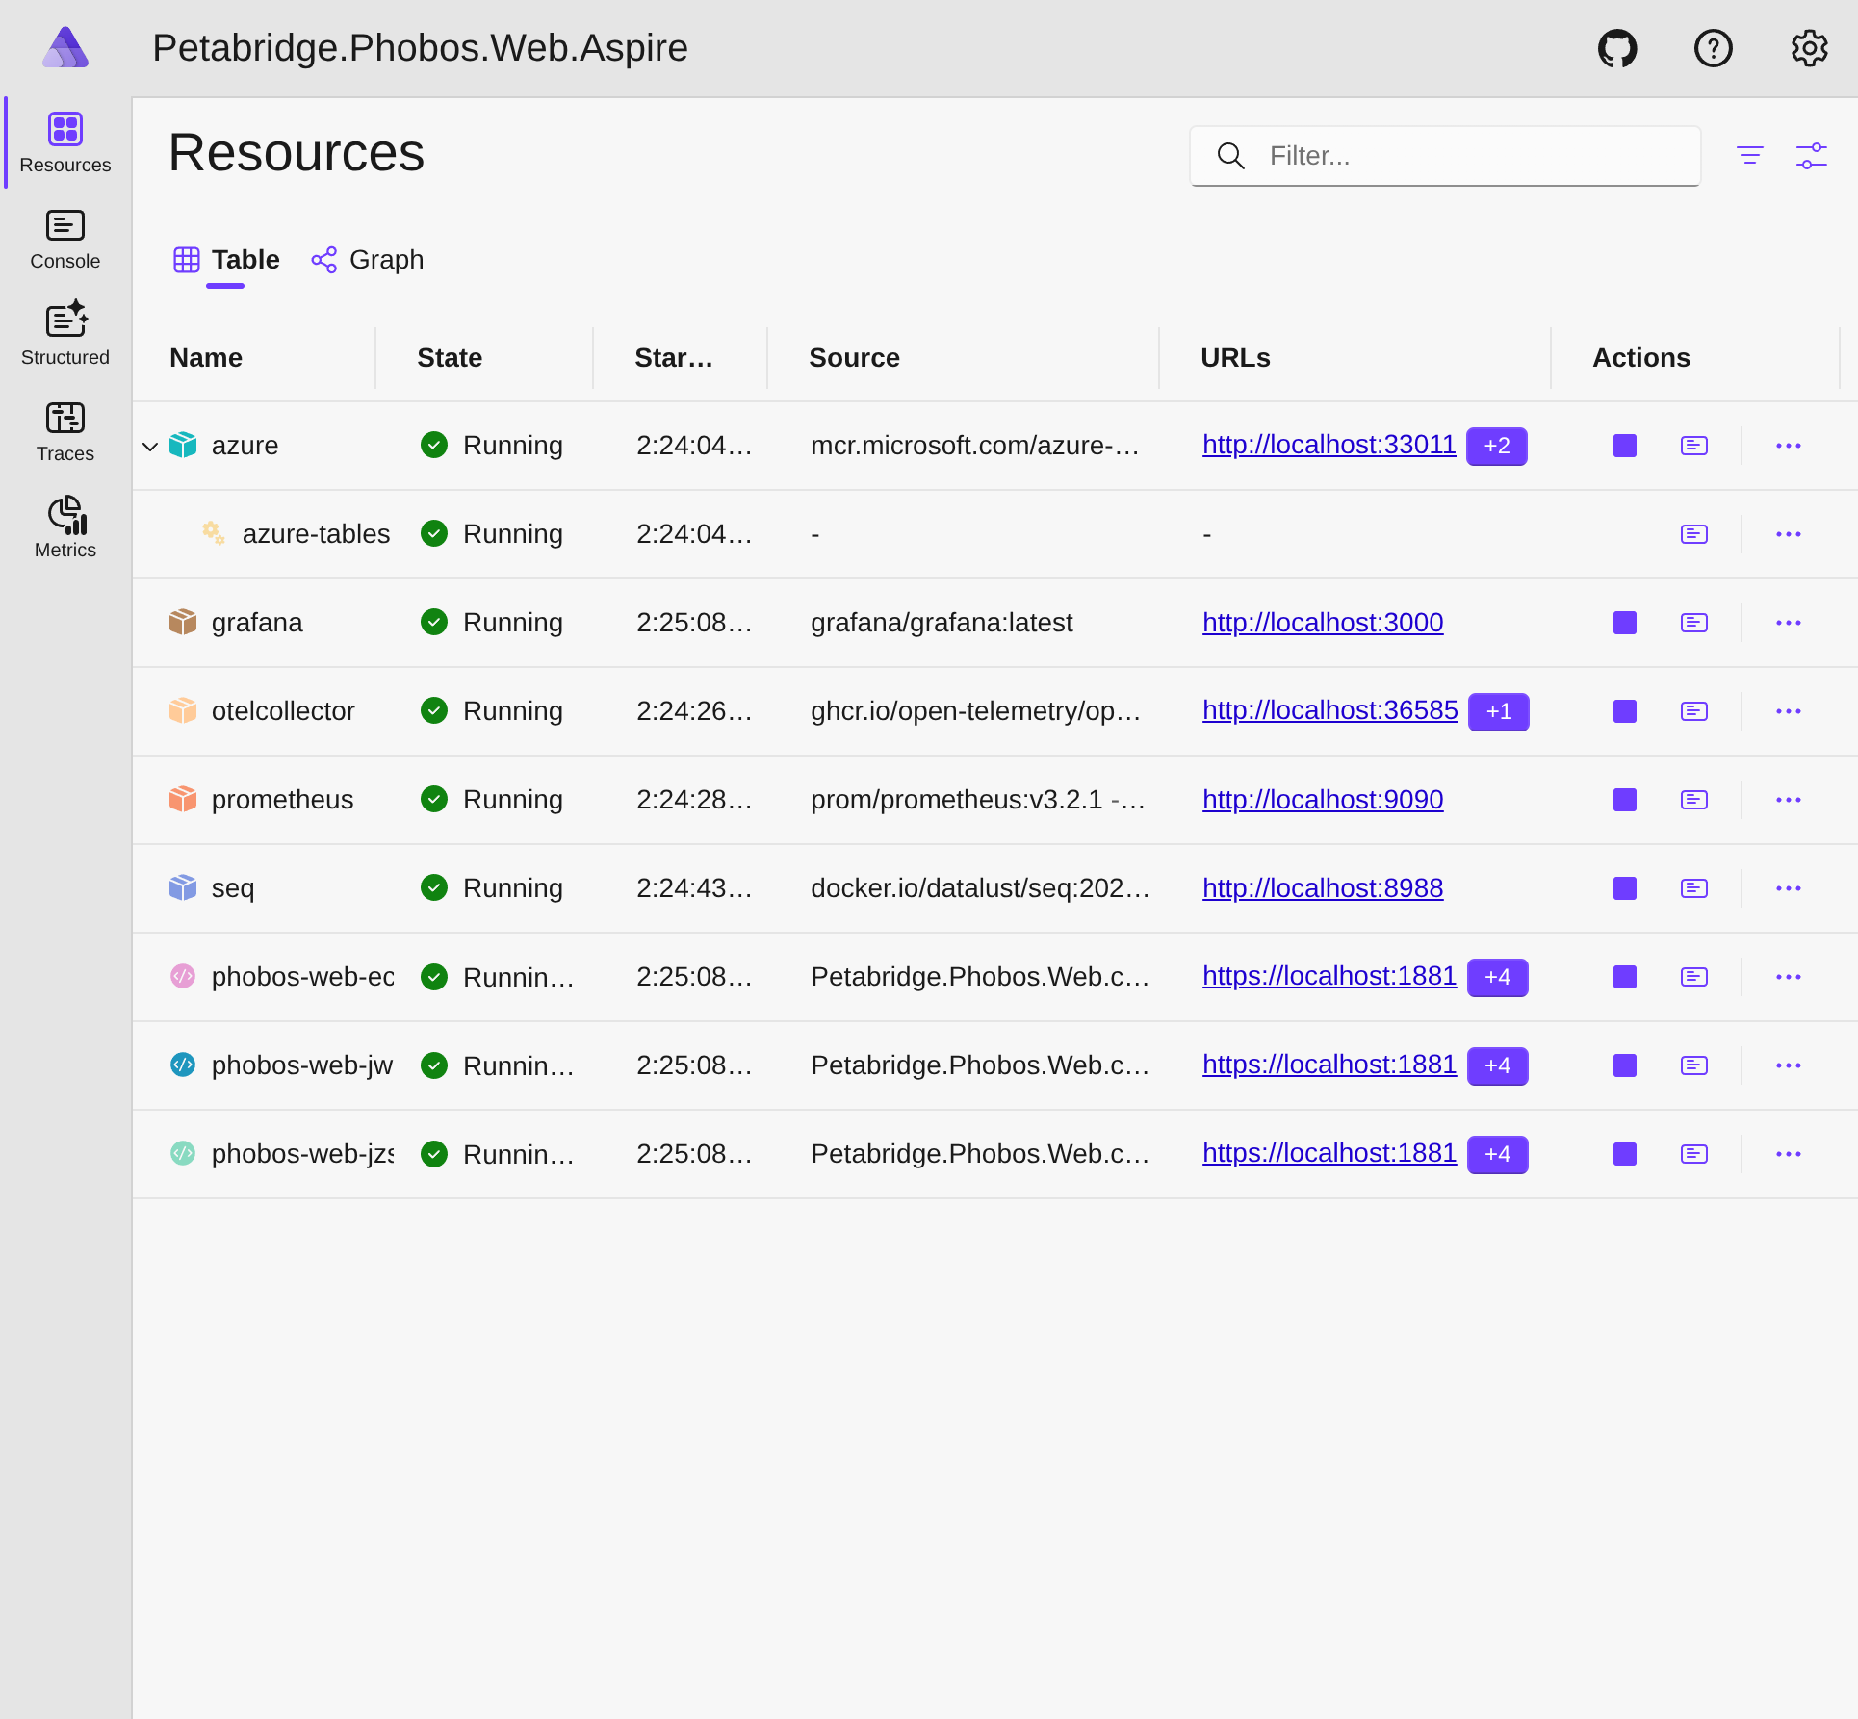
Task: Open the Traces sidebar page
Action: 65,431
